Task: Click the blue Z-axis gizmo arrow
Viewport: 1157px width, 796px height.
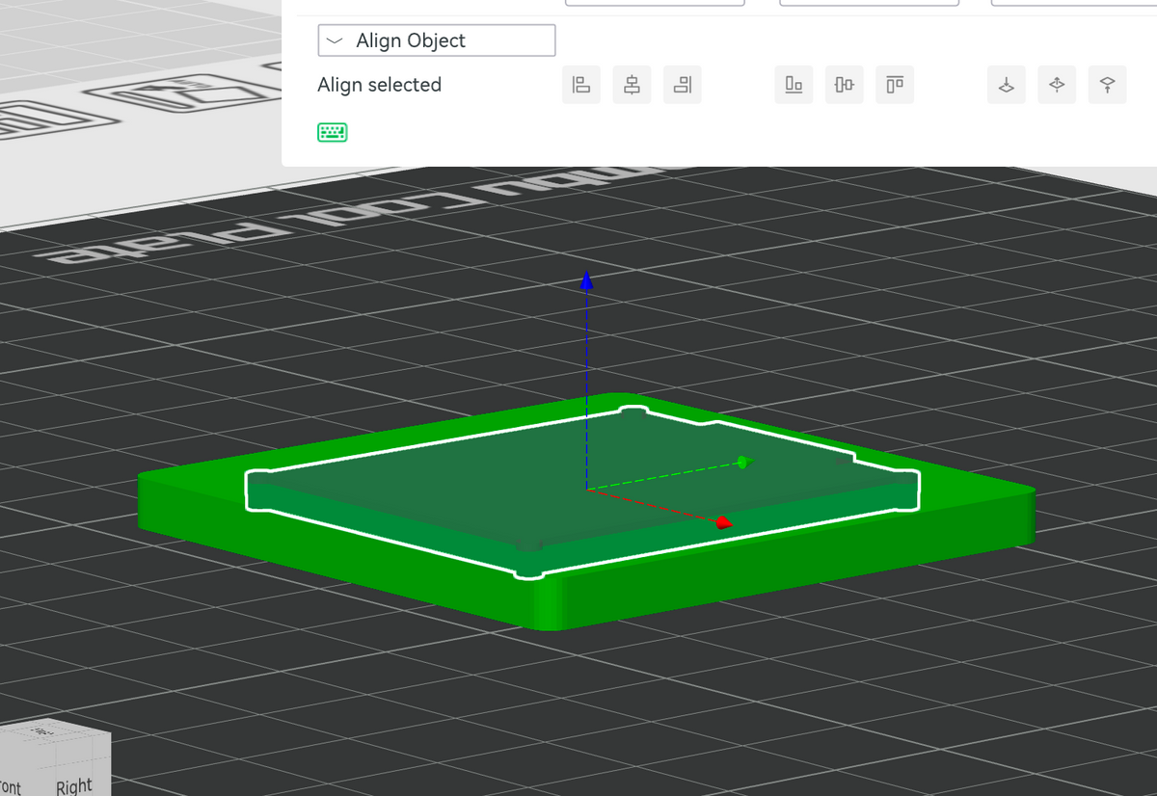Action: click(586, 280)
